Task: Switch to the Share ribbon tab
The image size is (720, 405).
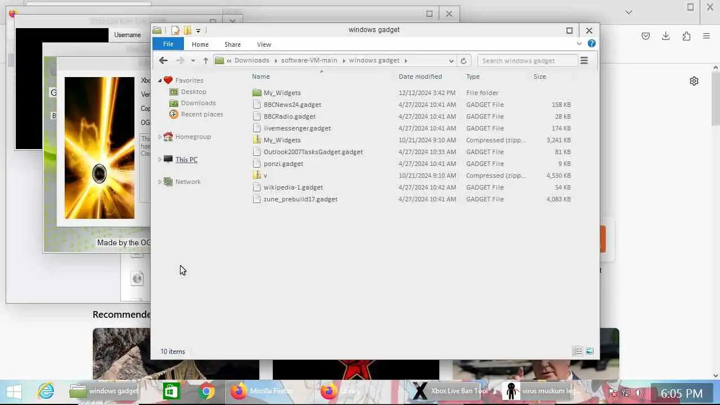Action: 232,44
